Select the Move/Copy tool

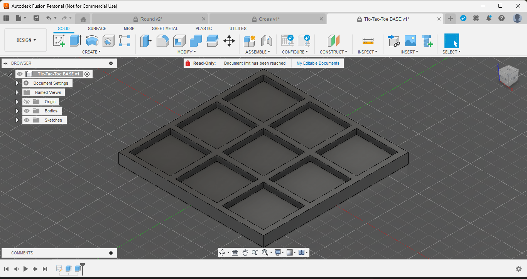pyautogui.click(x=229, y=41)
